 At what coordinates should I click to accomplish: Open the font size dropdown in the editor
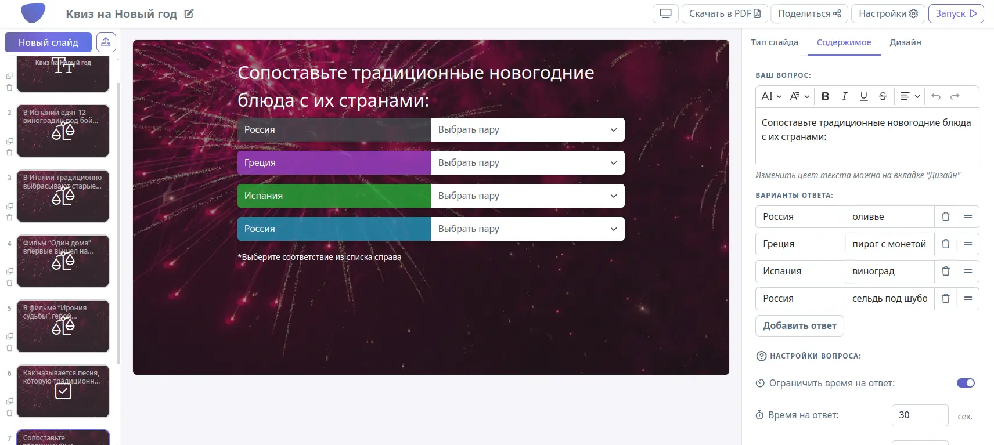click(x=771, y=96)
